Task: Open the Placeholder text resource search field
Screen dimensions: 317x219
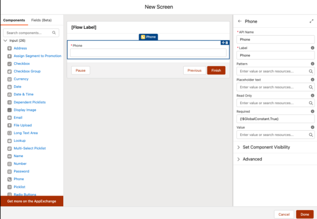Action: click(x=275, y=87)
